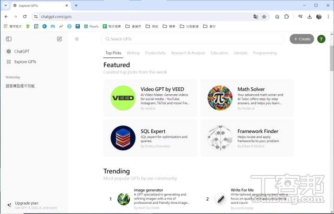Open the 社群數據 bookmark folder
Viewport: 334px width, 214px height.
click(x=189, y=26)
